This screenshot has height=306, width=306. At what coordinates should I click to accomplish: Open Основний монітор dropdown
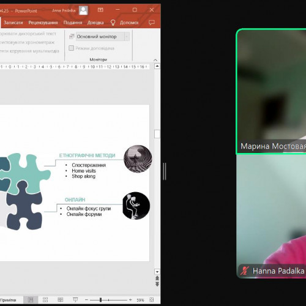pos(127,37)
